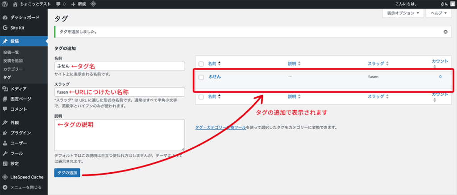457x195 pixels.
Task: Open the Plugins (プラグイン) sidebar icon
Action: (x=5, y=132)
